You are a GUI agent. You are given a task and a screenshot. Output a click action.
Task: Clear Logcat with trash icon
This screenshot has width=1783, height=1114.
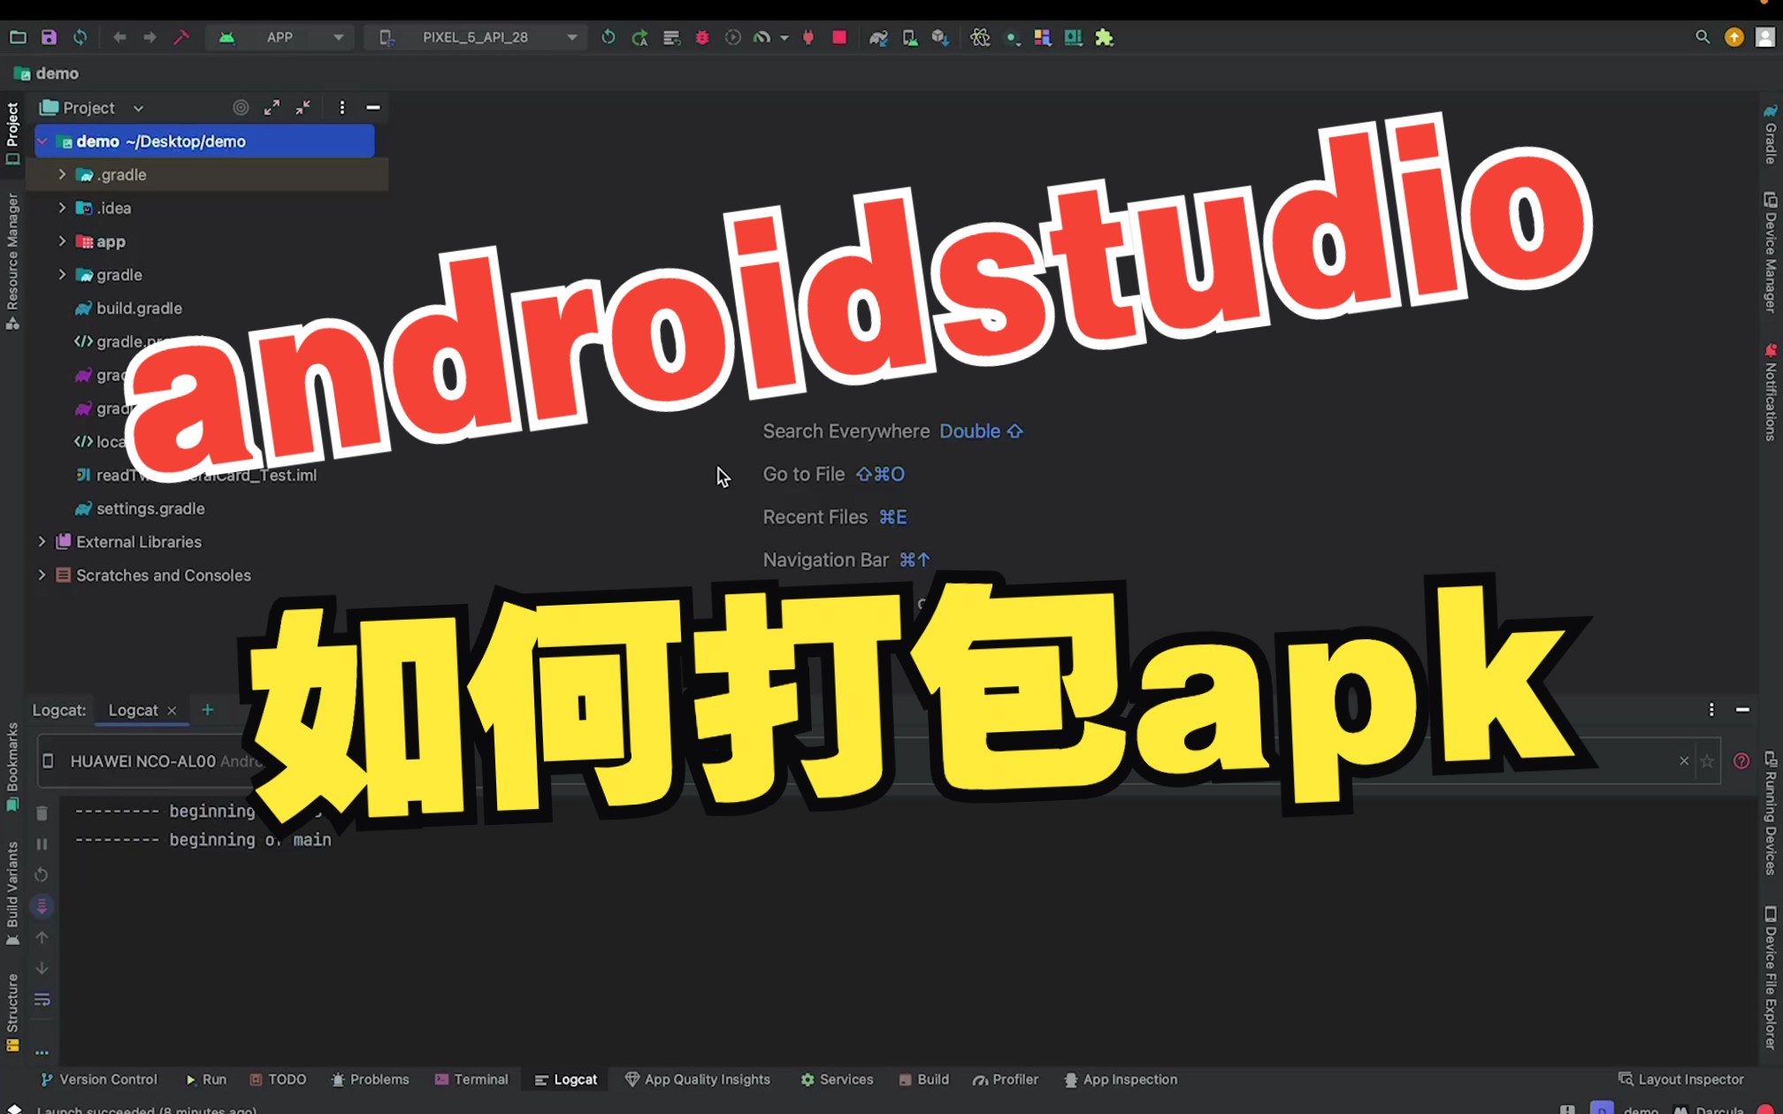pos(42,813)
